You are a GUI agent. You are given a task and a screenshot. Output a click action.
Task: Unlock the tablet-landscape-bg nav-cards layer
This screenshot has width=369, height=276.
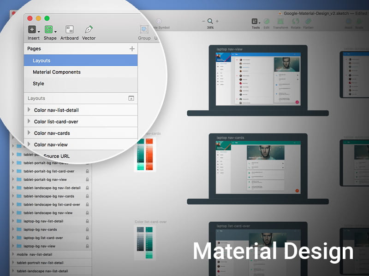point(87,196)
